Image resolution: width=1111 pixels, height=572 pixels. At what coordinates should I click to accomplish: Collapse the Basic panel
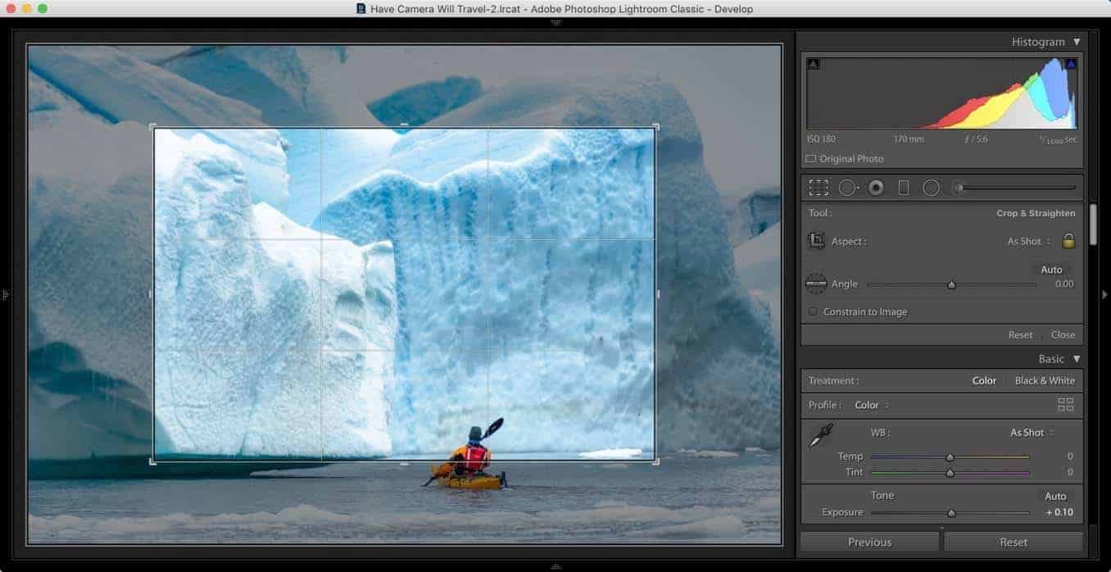pyautogui.click(x=1077, y=359)
